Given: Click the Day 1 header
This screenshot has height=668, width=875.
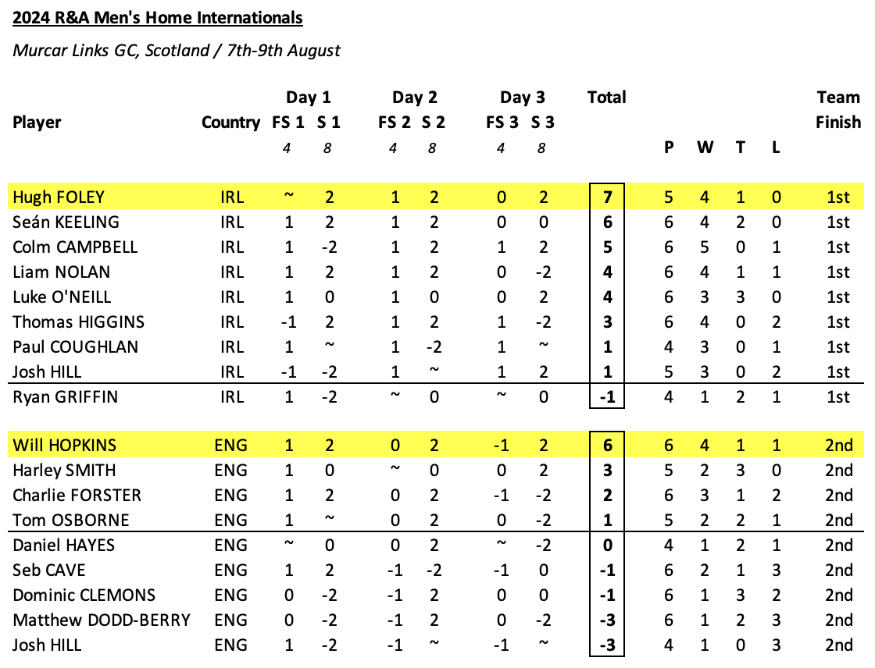Looking at the screenshot, I should (x=308, y=98).
